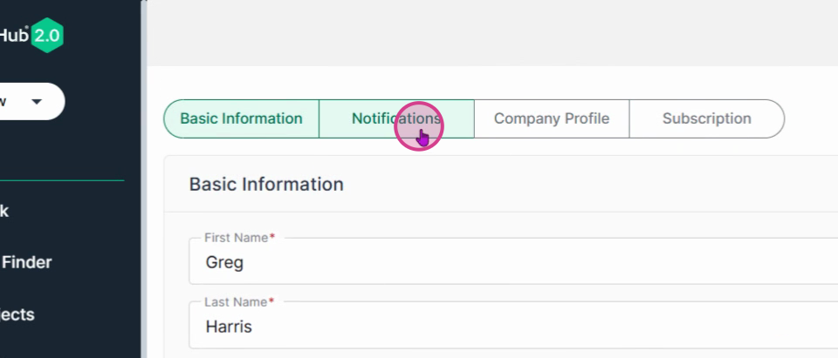Click the green hexagon 2.0 logo
838x358 pixels.
click(x=47, y=35)
